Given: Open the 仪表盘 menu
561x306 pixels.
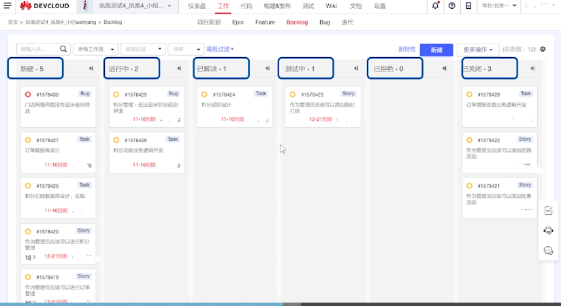Looking at the screenshot, I should pyautogui.click(x=197, y=6).
